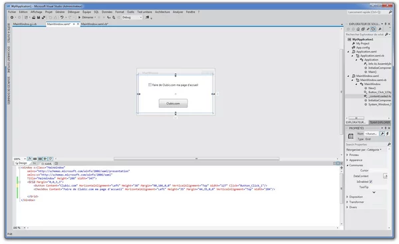Switch to the XAML pane tab
The image size is (399, 244).
47,164
